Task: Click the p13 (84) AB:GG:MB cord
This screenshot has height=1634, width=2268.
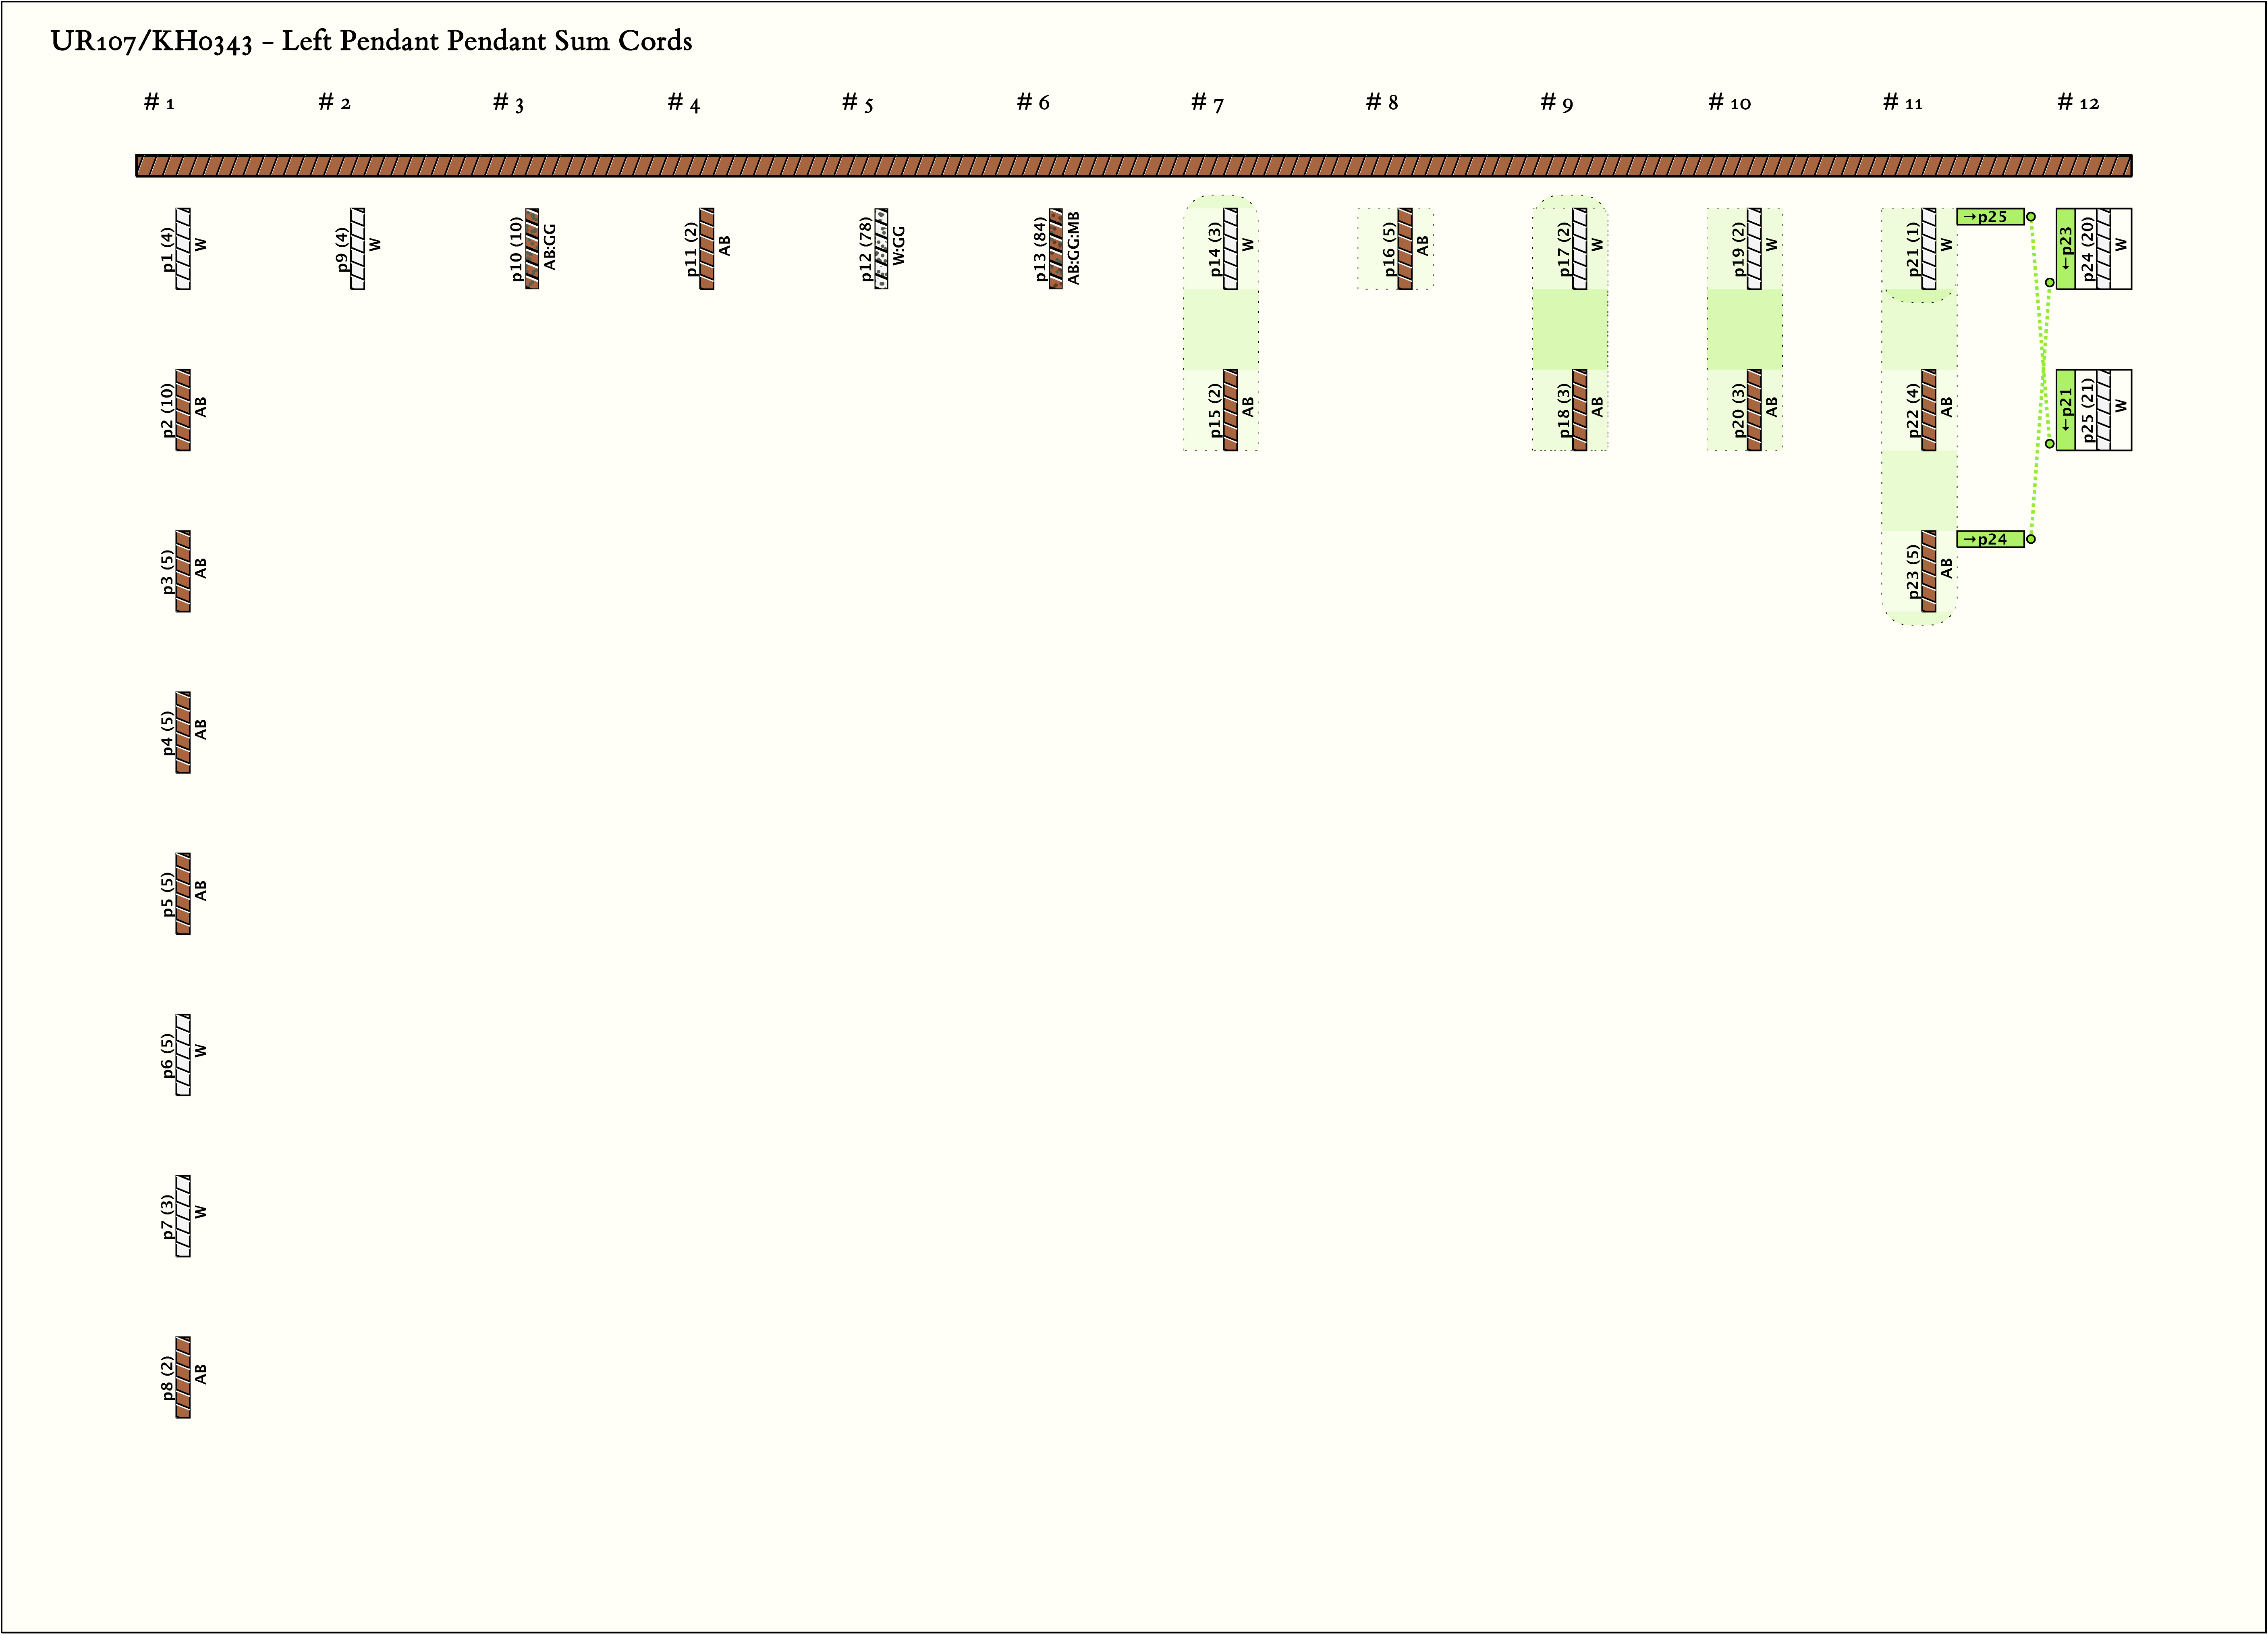Action: pos(1056,248)
